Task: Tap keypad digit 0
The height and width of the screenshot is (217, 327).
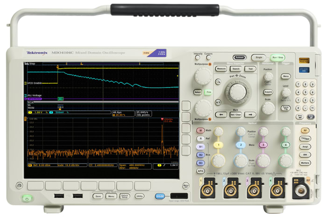Action: (298, 108)
